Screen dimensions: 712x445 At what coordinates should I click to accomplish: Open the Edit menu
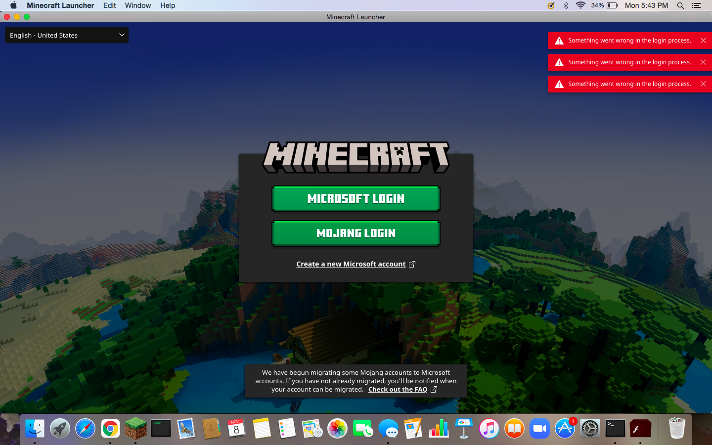click(x=110, y=5)
